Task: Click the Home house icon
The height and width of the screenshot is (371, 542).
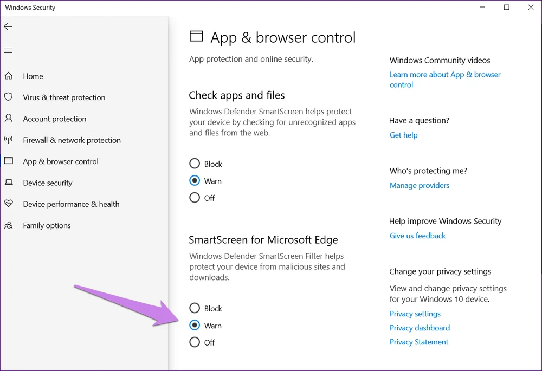Action: pos(9,76)
